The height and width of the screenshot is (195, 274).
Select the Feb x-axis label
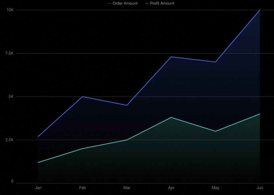[83, 188]
